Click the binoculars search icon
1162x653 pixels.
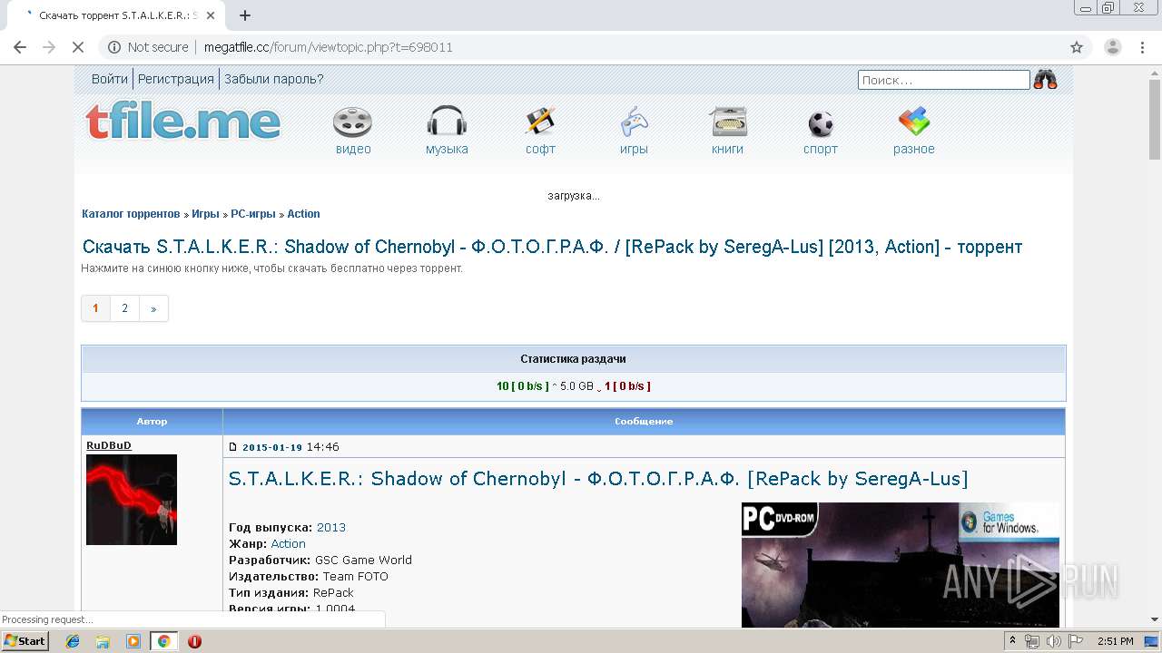click(x=1045, y=80)
